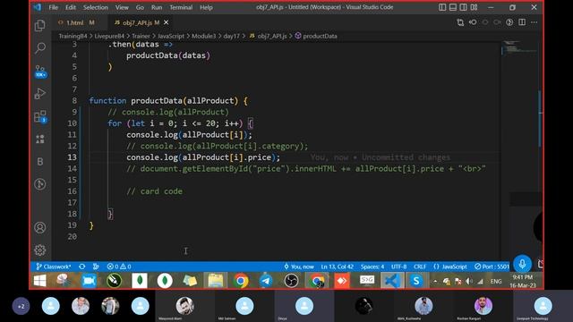This screenshot has width=573, height=322.
Task: Open the Extensions view in activity bar
Action: click(39, 116)
